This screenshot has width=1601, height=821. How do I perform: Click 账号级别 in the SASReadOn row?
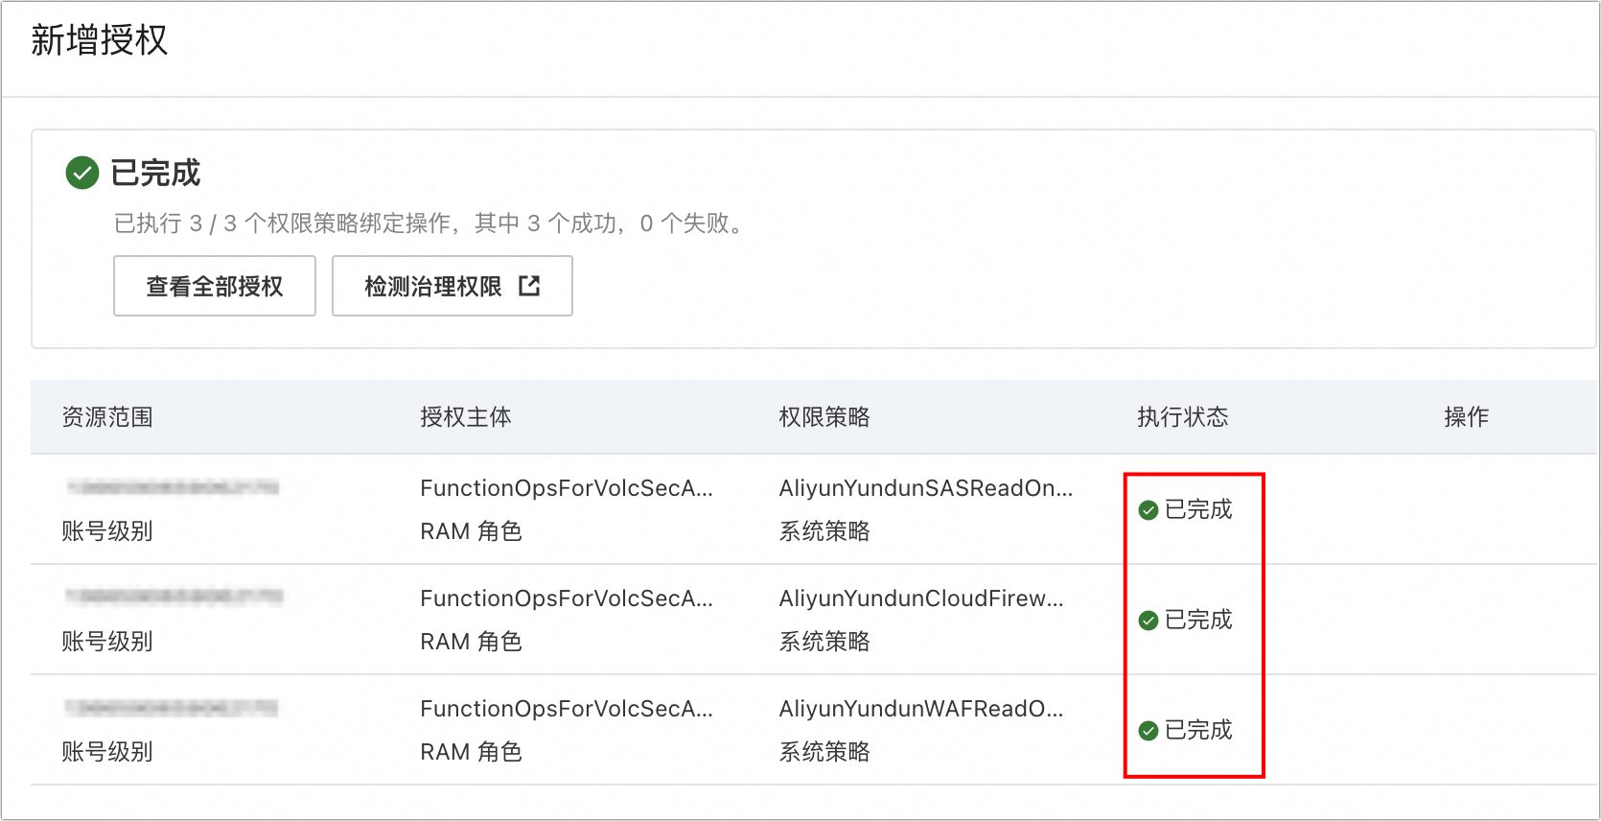(x=107, y=531)
